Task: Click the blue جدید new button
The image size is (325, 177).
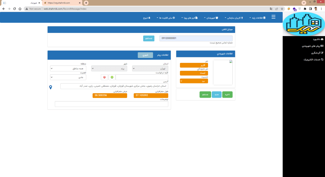Action: [x=216, y=95]
